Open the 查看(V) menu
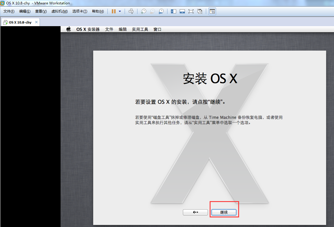 [41, 11]
